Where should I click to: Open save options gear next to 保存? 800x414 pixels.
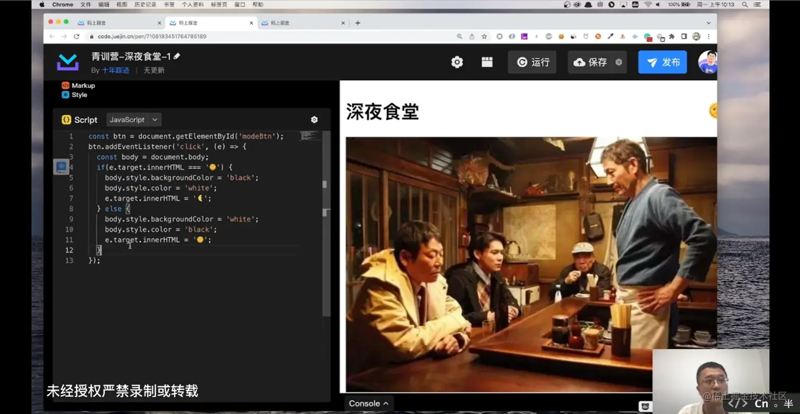tap(619, 62)
